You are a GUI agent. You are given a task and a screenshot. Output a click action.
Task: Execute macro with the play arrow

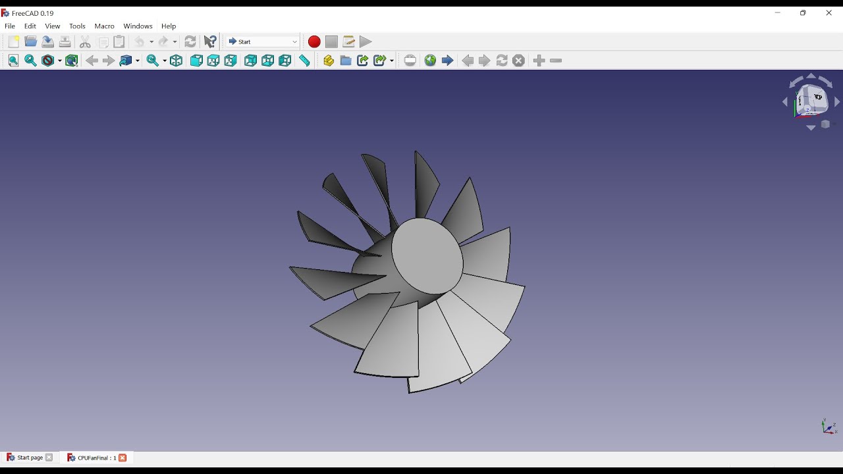(366, 42)
